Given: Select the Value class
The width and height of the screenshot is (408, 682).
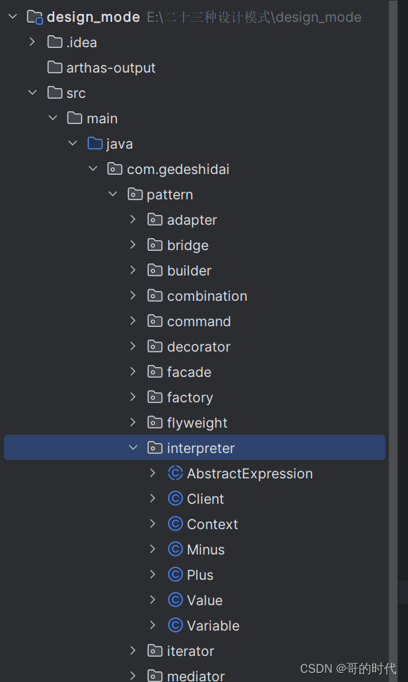Looking at the screenshot, I should click(204, 600).
